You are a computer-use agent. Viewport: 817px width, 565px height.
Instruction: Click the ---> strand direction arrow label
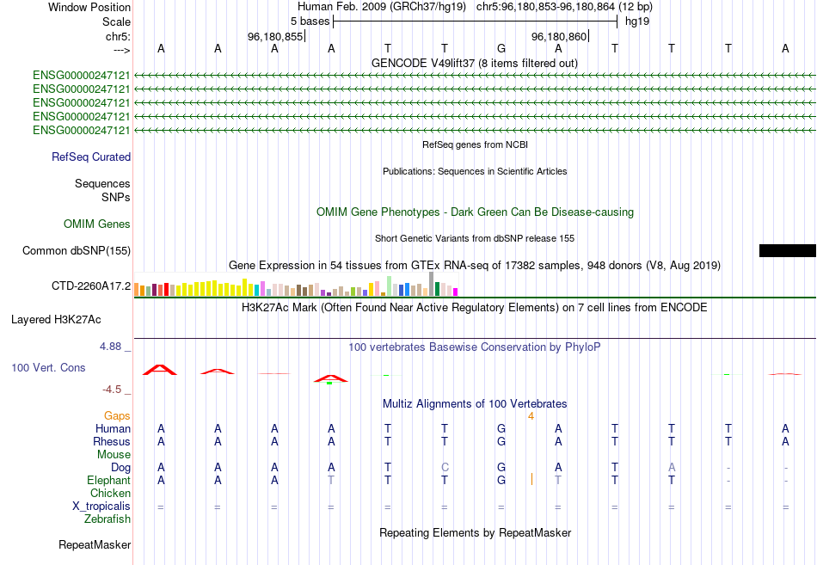coord(122,50)
